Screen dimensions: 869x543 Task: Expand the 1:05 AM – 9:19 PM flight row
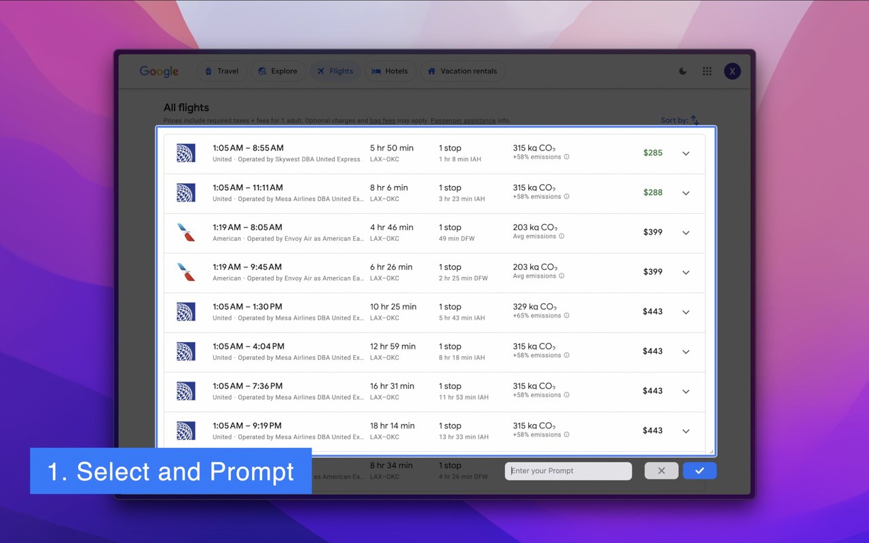tap(686, 431)
